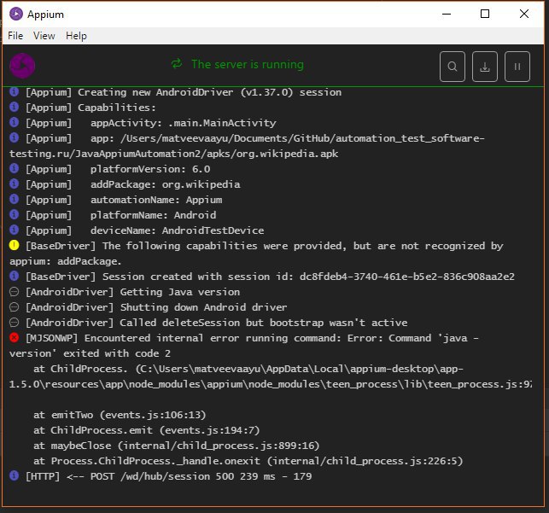This screenshot has height=513, width=549.
Task: Click the info icon beside "Session created"
Action: 14,276
